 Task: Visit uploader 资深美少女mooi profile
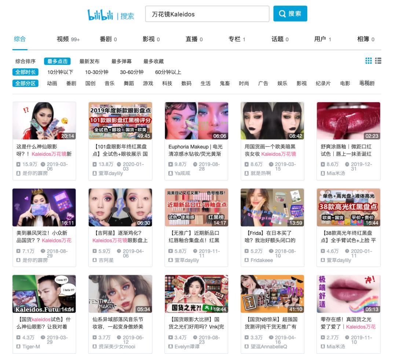[x=117, y=346]
